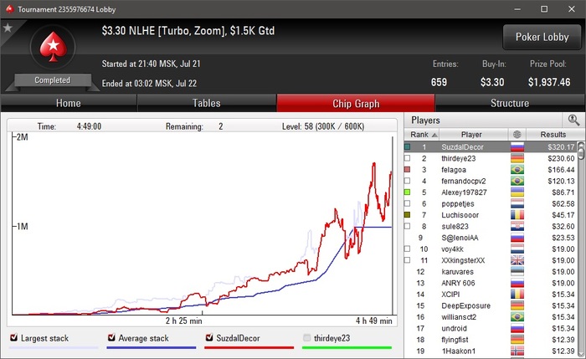Click the PokerStars spade logo

(x=53, y=47)
